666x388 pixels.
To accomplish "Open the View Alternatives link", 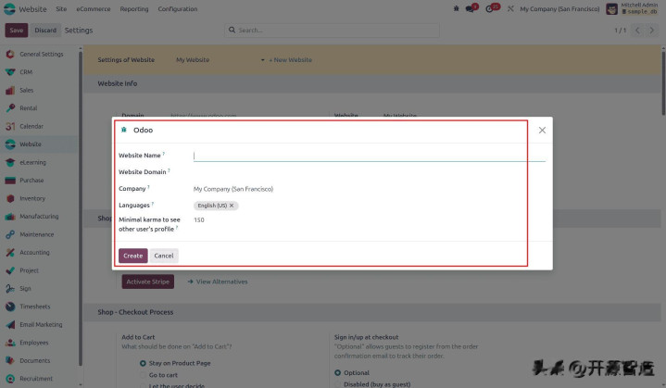I will [218, 282].
